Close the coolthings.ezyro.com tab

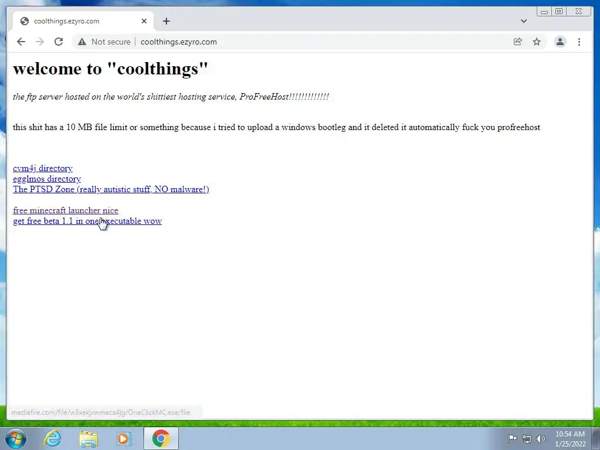(x=144, y=21)
